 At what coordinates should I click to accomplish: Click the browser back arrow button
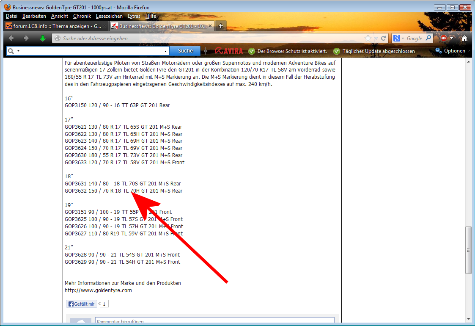pos(11,38)
